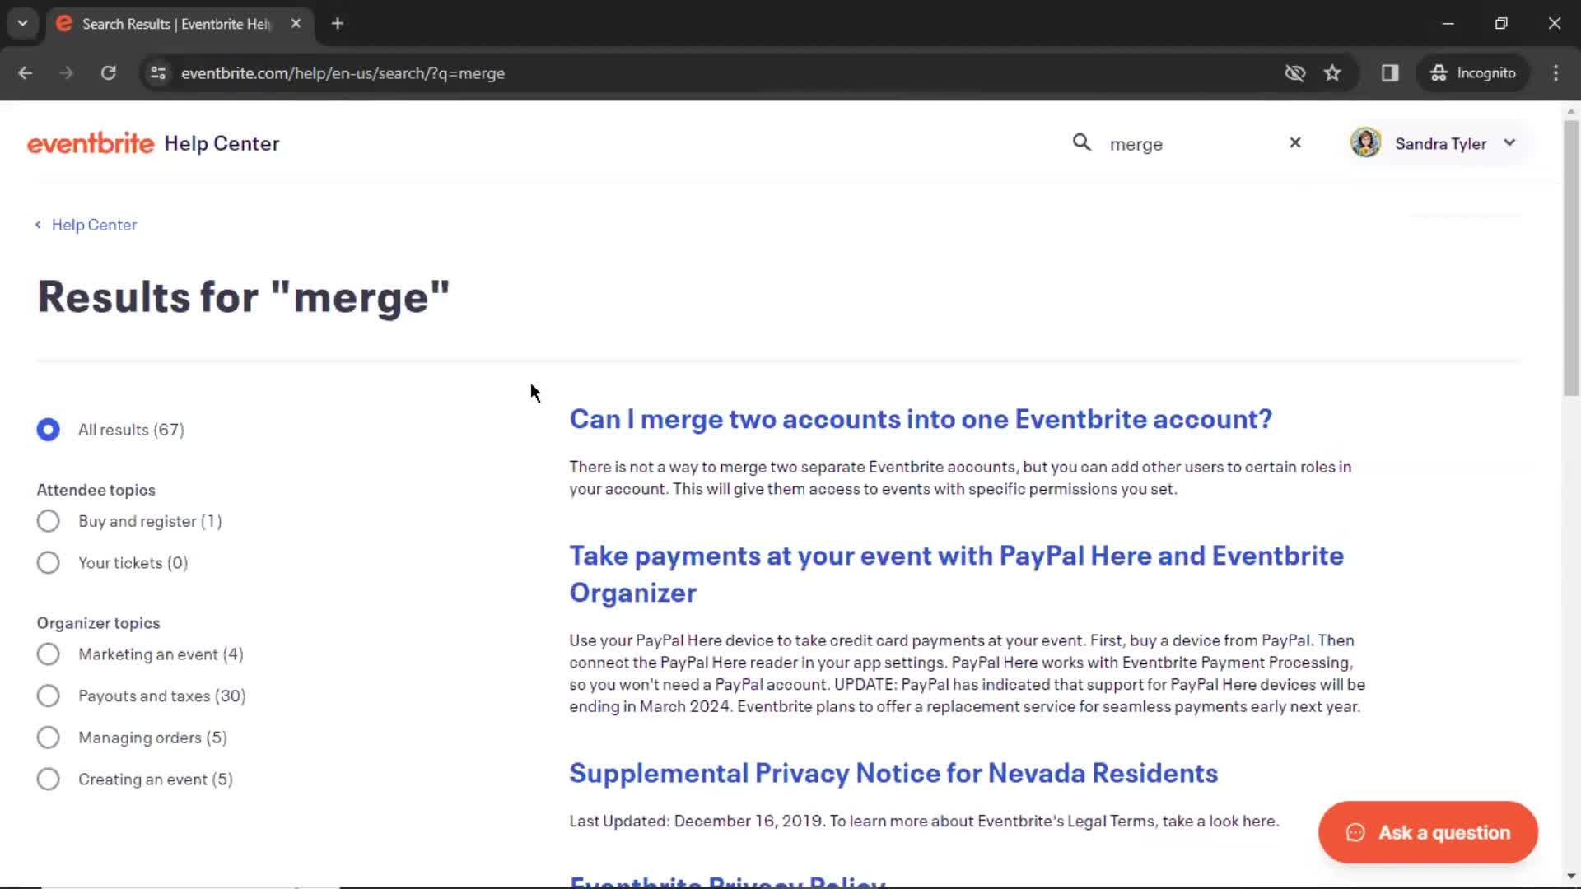Click the Incognito indicator
This screenshot has height=889, width=1581.
(1473, 73)
